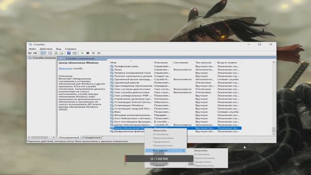Click the gear icon of 'Факс' service
Screen dimensions: 311x175
[x=112, y=112]
